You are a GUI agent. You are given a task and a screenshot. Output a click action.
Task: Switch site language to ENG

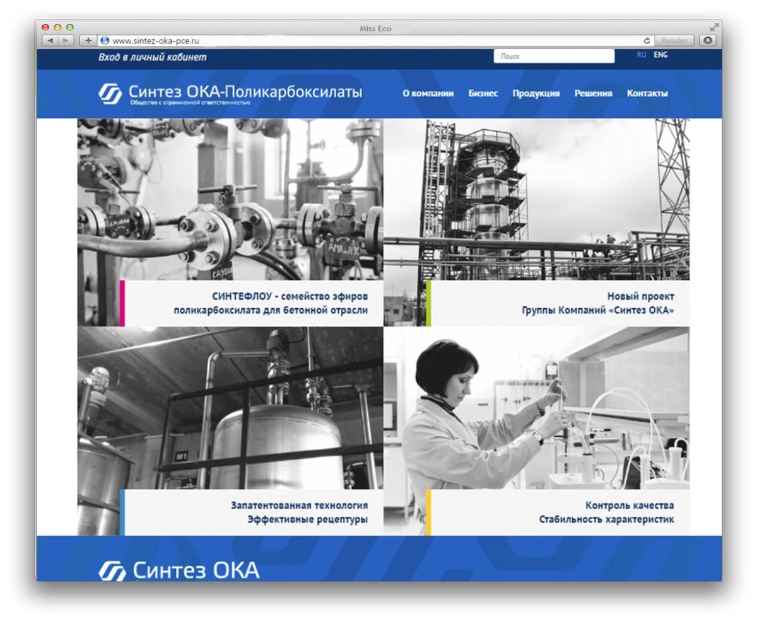click(660, 55)
